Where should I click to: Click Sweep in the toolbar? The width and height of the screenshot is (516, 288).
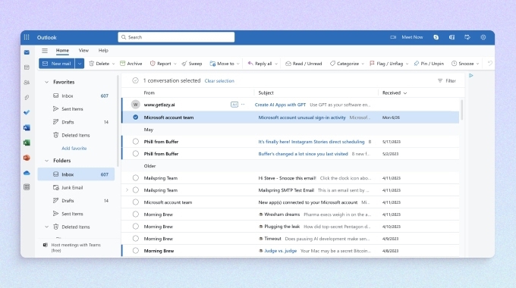192,64
